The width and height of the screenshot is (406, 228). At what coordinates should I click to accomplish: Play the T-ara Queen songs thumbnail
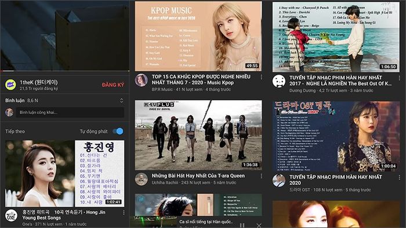click(x=198, y=135)
